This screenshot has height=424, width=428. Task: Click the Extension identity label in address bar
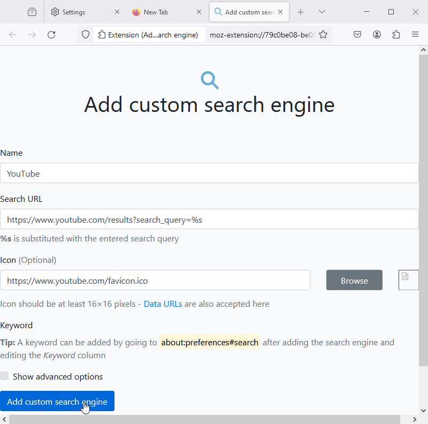pos(149,35)
